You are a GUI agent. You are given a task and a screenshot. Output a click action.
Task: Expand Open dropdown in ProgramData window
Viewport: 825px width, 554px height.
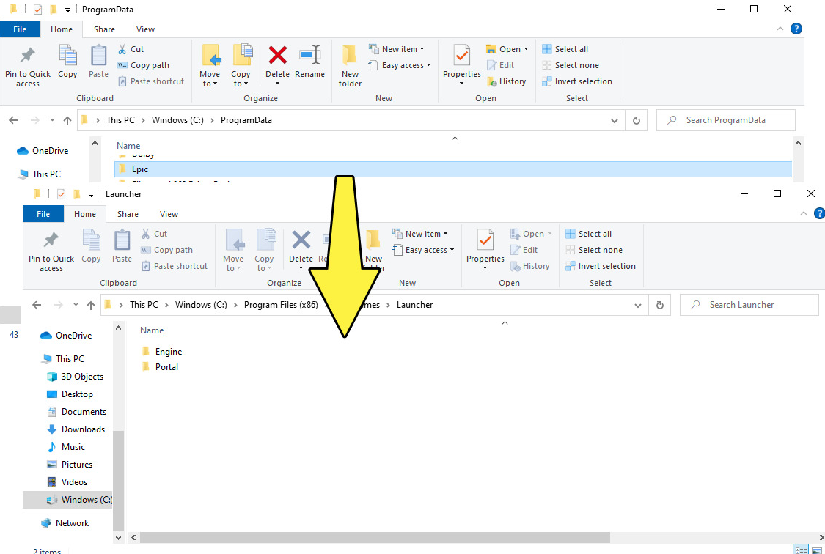(x=526, y=49)
